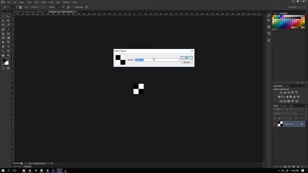Add a Levels adjustment
Viewport: 308px width, 173px height.
pyautogui.click(x=285, y=92)
